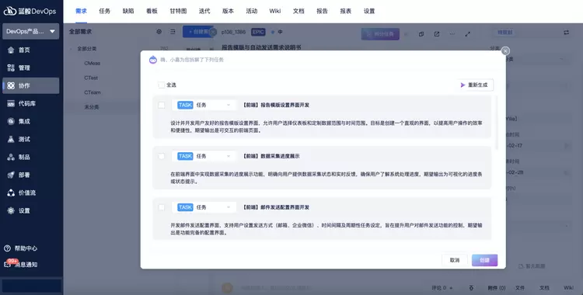
Task: Open the 部署 deploy rocket icon
Action: (x=11, y=175)
